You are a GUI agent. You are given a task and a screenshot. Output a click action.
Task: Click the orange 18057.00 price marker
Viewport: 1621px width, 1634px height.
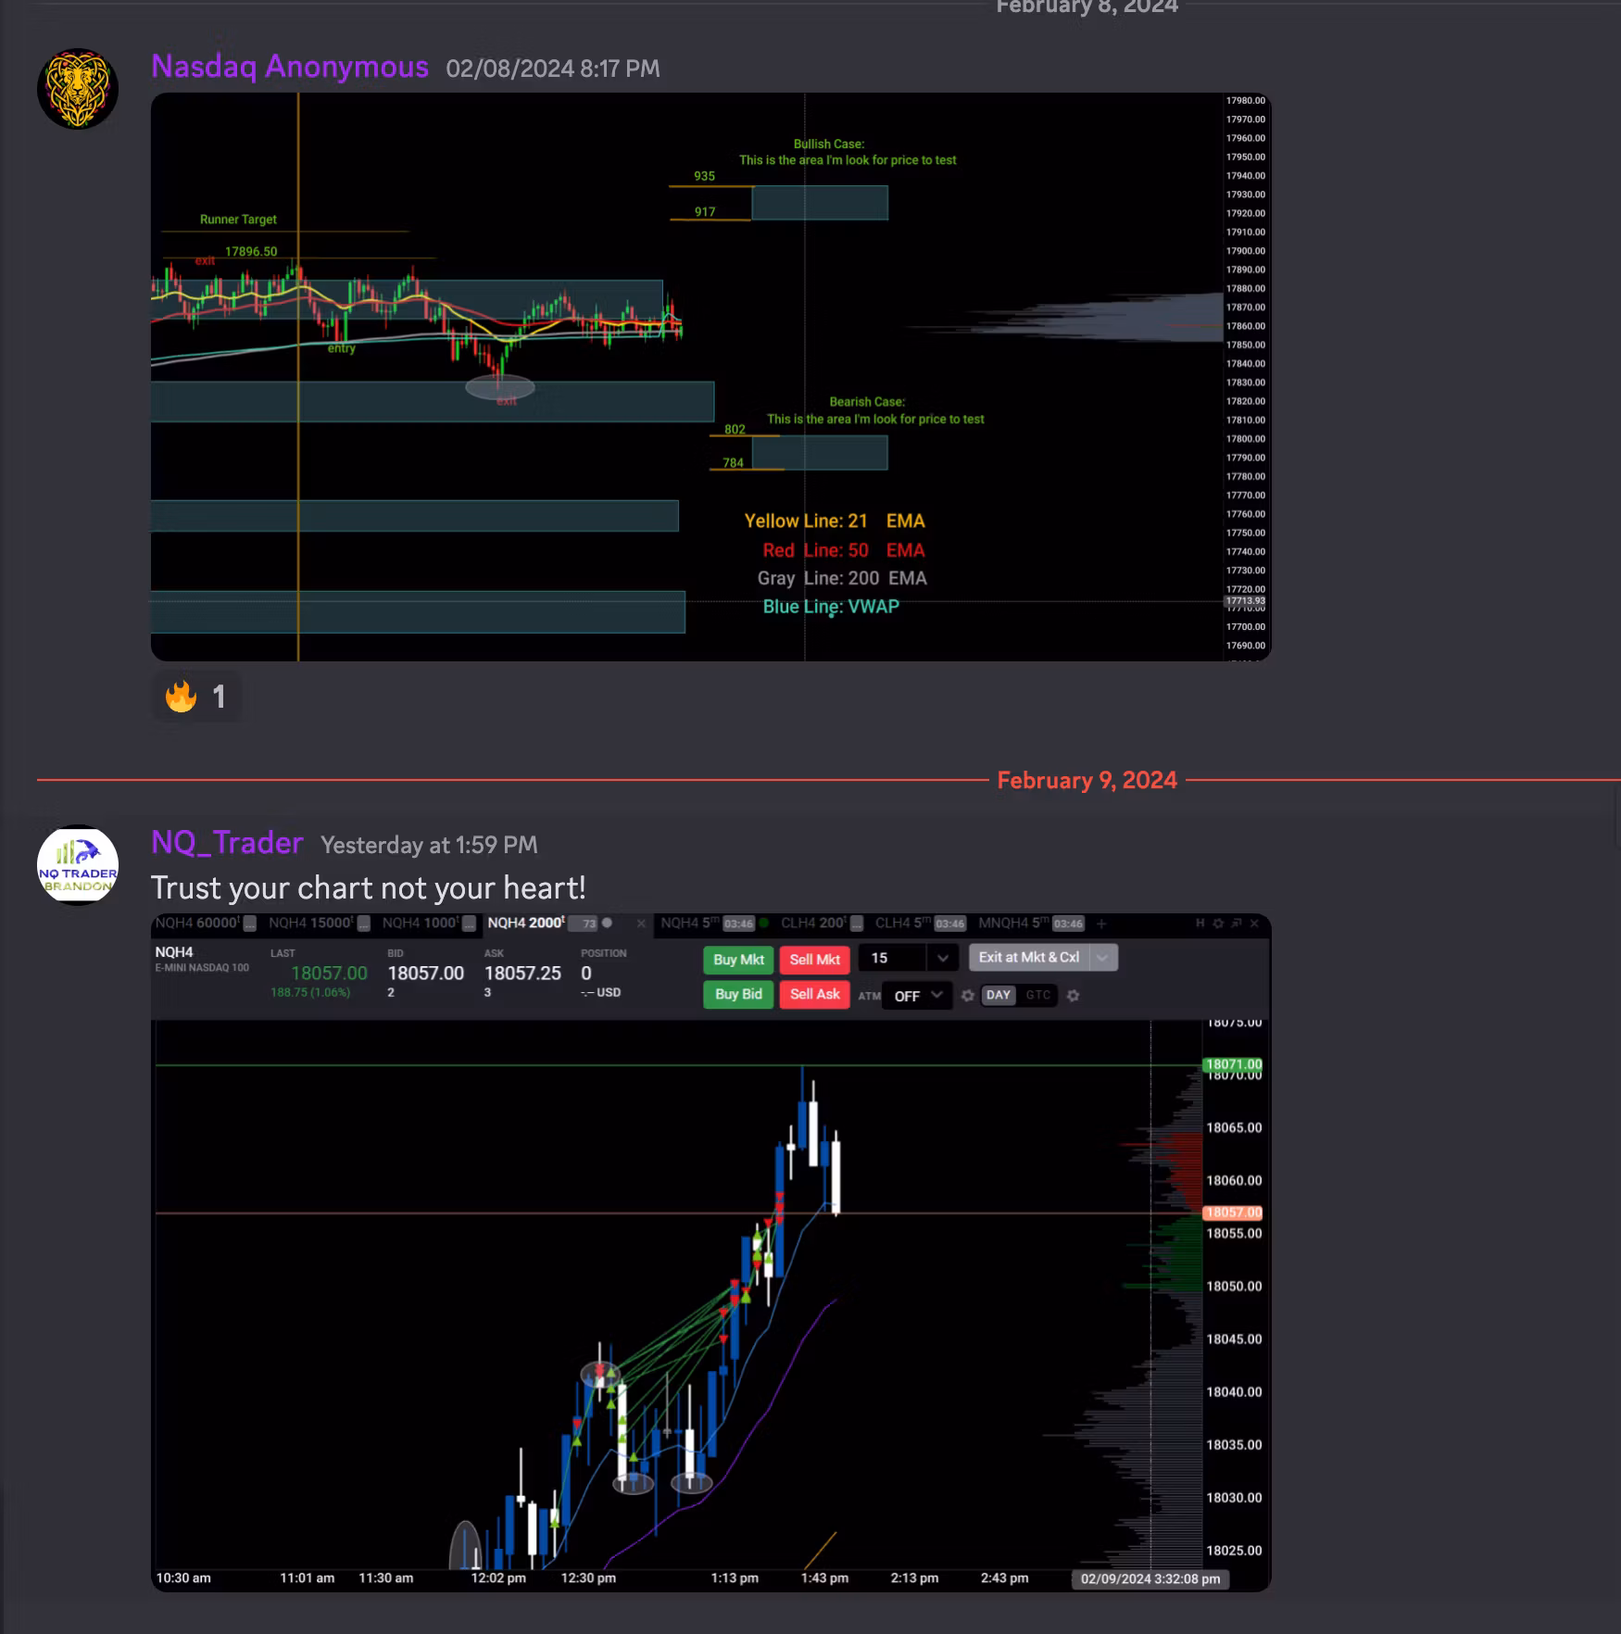point(1233,1213)
